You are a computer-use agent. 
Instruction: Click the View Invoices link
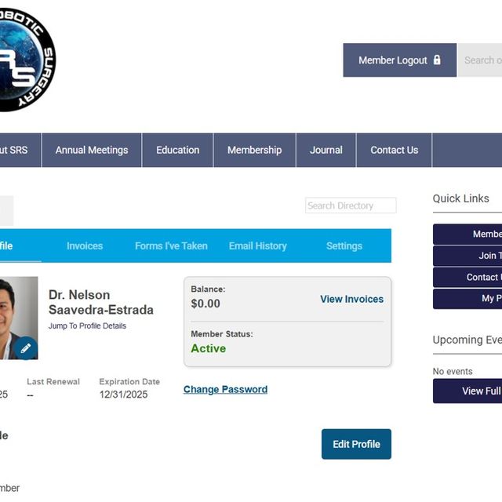point(351,299)
